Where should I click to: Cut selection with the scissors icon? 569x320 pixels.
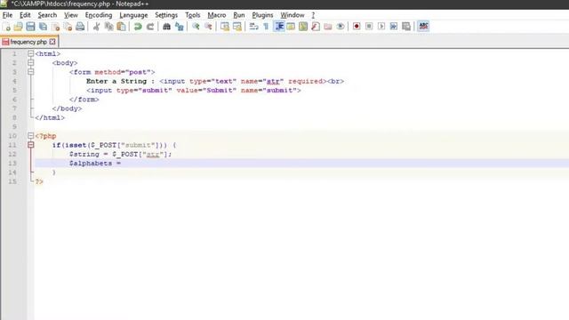click(97, 27)
